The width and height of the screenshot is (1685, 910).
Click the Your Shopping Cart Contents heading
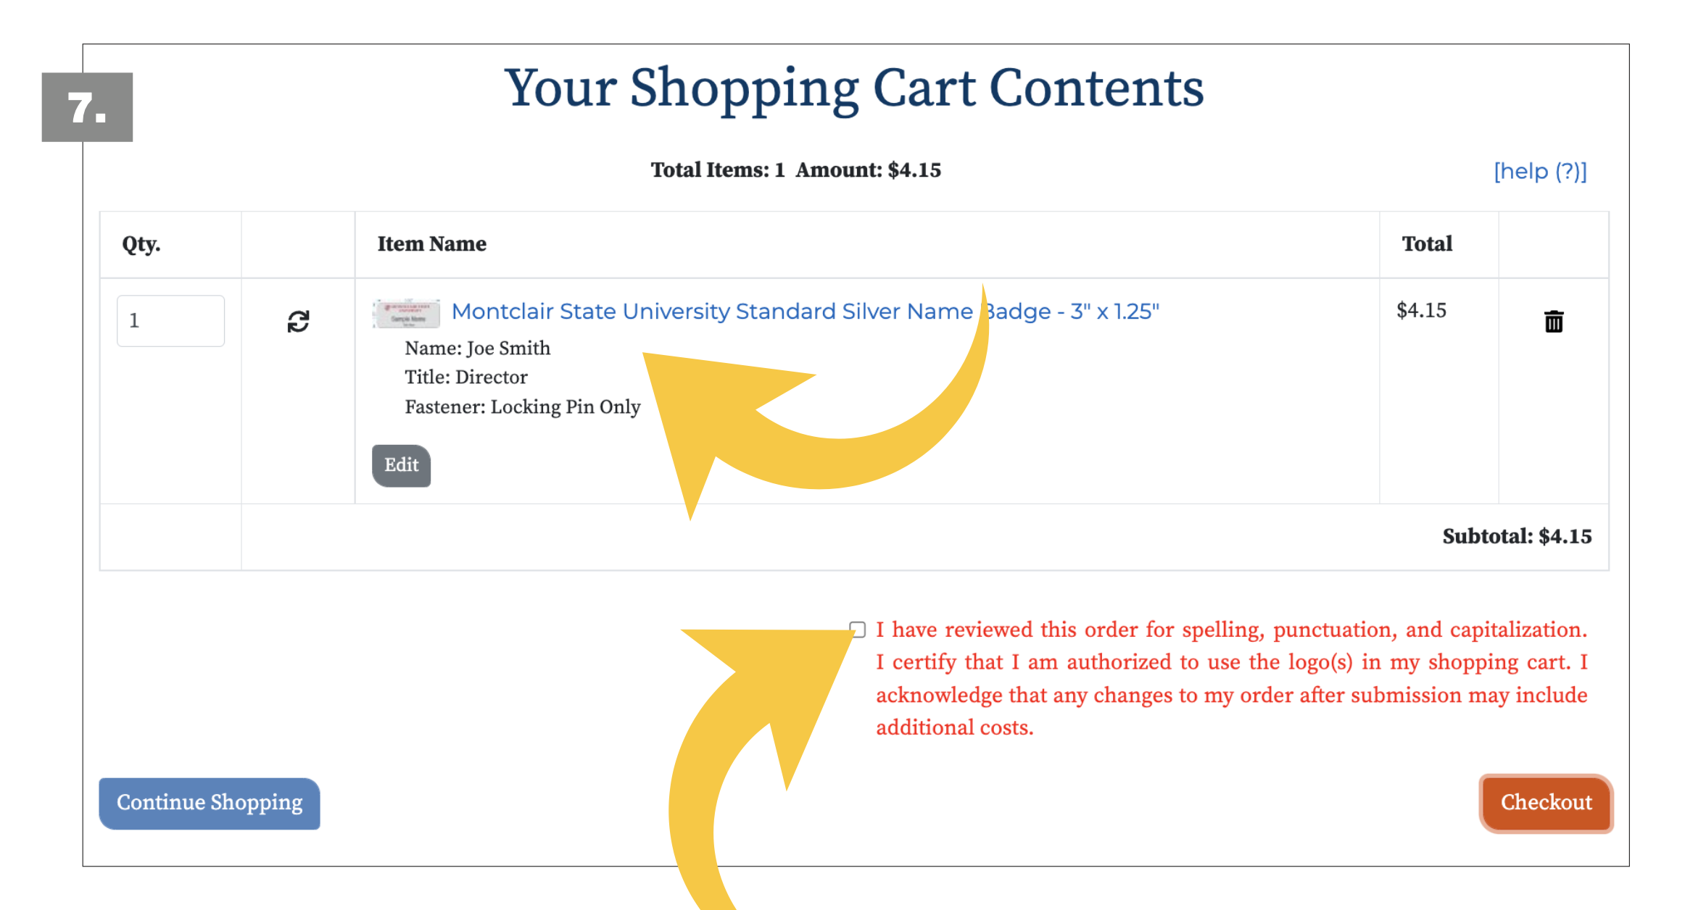(x=854, y=88)
